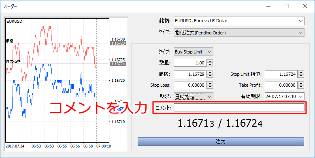Increase Stop Loss with up arrow

point(210,83)
